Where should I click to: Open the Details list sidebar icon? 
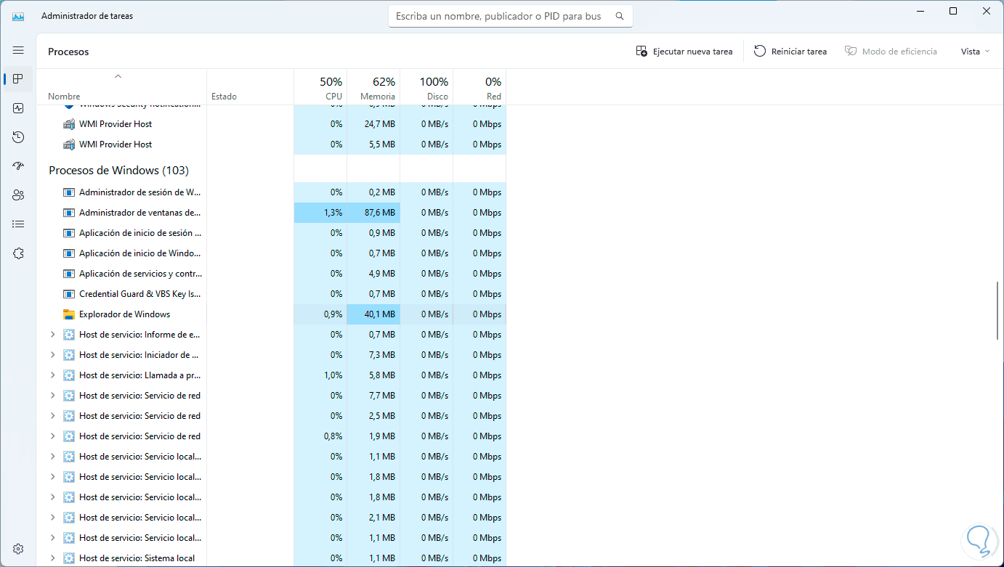[x=18, y=224]
